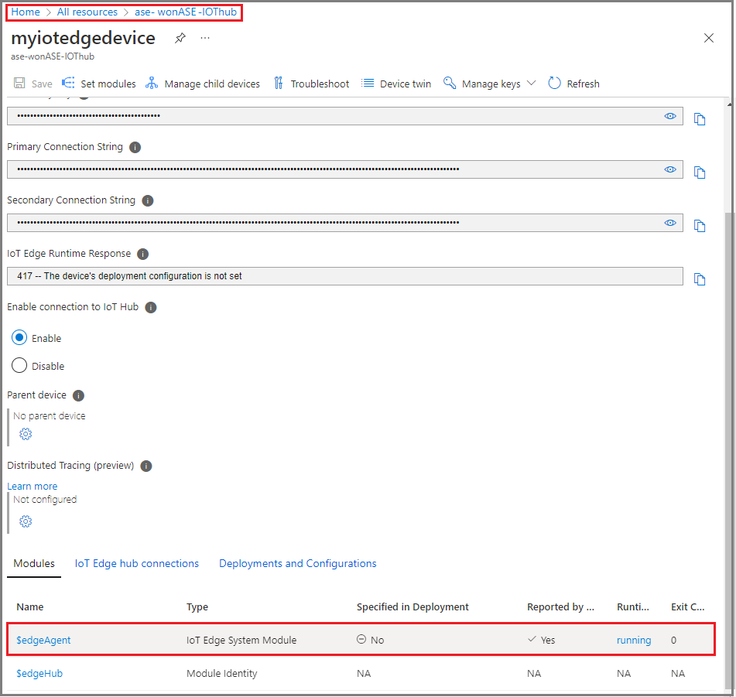Click the Learn more link
Viewport: 736px width, 697px height.
(33, 486)
